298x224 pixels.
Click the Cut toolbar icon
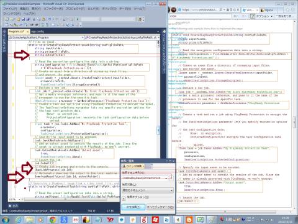pyautogui.click(x=34, y=19)
